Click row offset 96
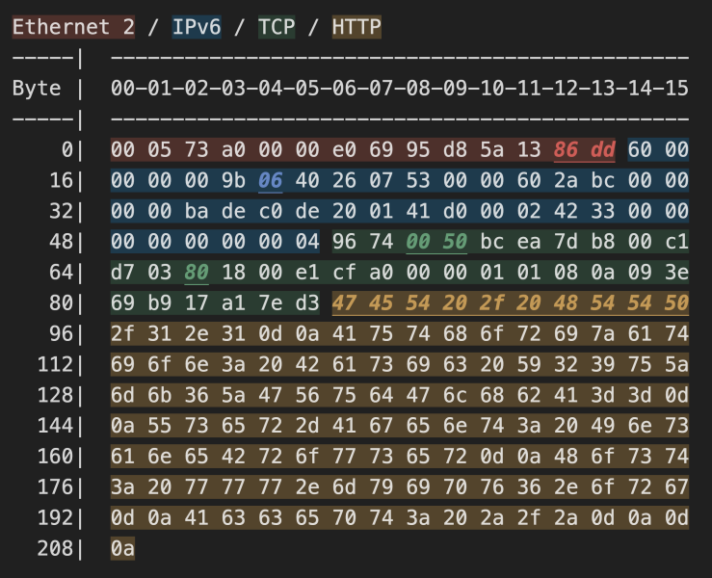 [x=61, y=333]
